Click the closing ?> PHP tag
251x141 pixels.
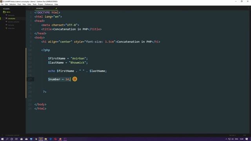click(45, 92)
